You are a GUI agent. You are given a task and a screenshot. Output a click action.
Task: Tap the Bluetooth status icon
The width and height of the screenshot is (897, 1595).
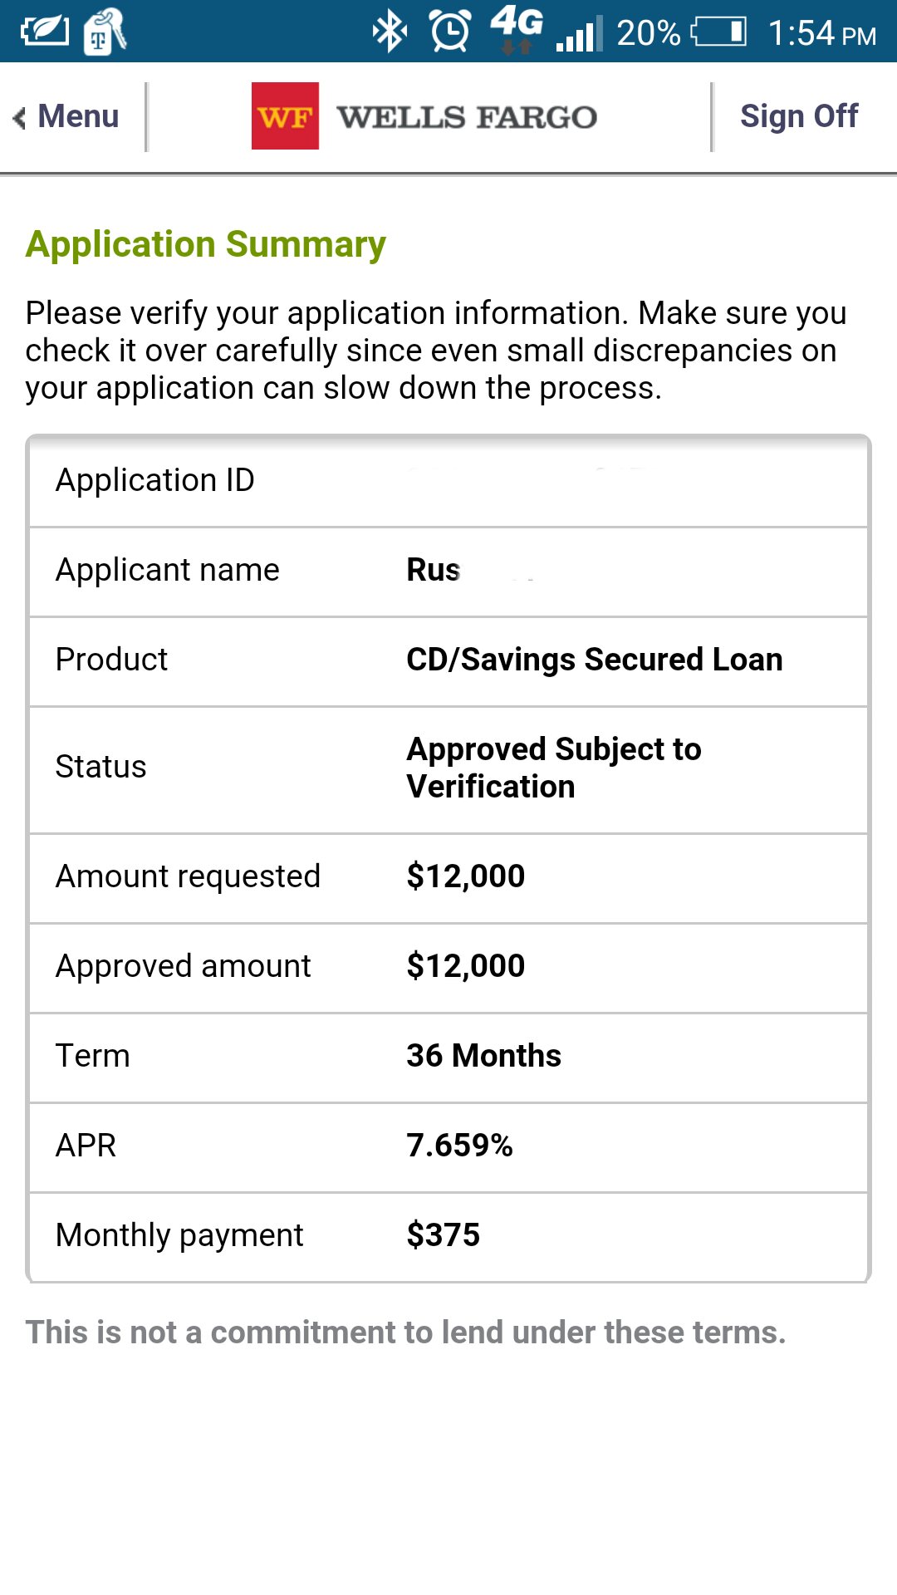(x=389, y=32)
